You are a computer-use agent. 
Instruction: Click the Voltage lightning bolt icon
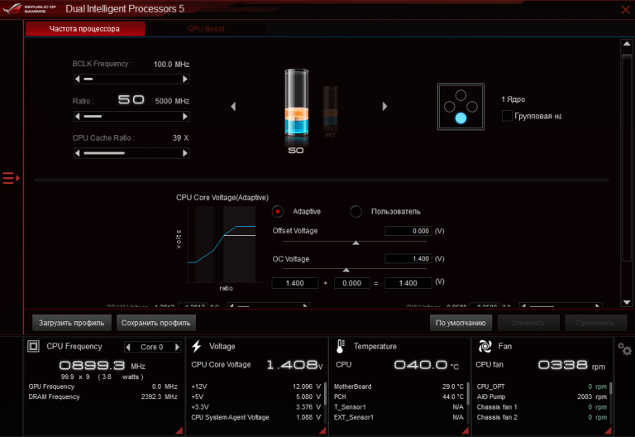pos(197,346)
